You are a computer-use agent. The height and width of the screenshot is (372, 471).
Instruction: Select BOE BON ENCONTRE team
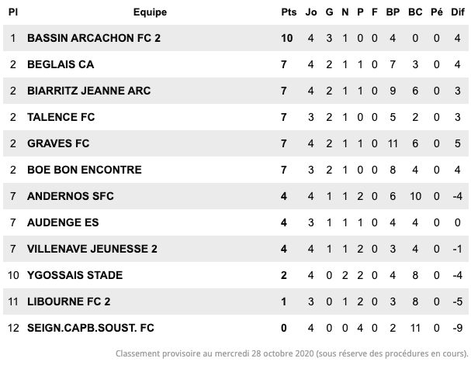click(x=85, y=170)
